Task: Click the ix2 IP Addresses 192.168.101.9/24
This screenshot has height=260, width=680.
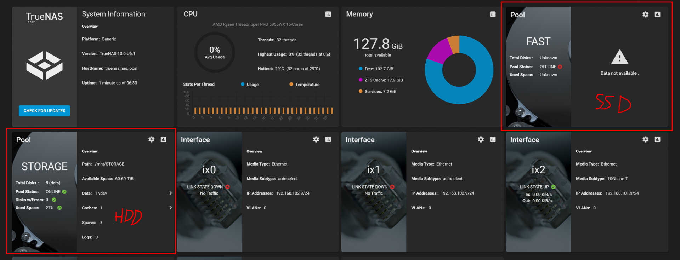Action: (x=607, y=193)
